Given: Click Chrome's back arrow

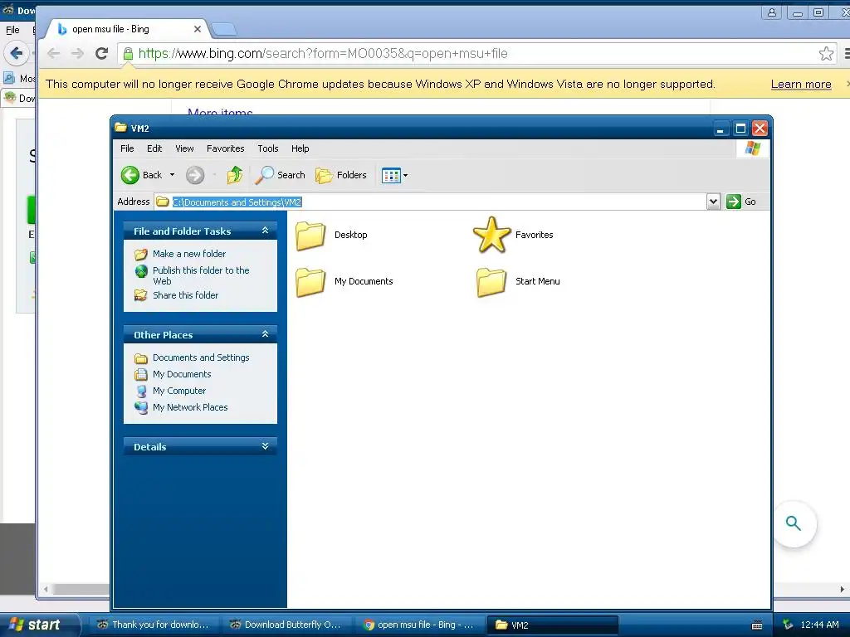Looking at the screenshot, I should coord(53,53).
